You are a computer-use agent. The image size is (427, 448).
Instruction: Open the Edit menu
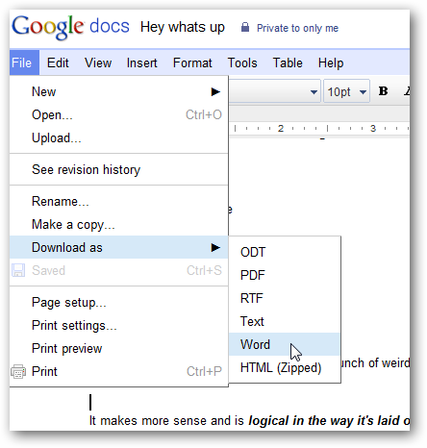click(x=58, y=62)
